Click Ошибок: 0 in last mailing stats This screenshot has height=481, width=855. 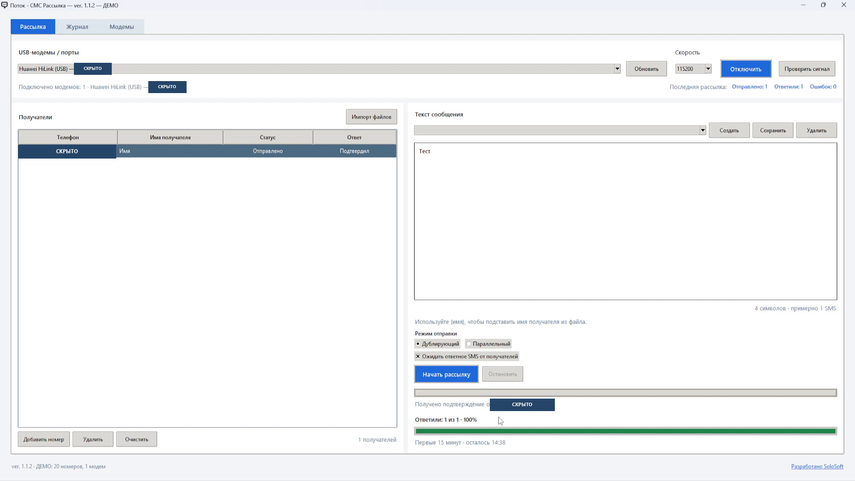[x=822, y=86]
